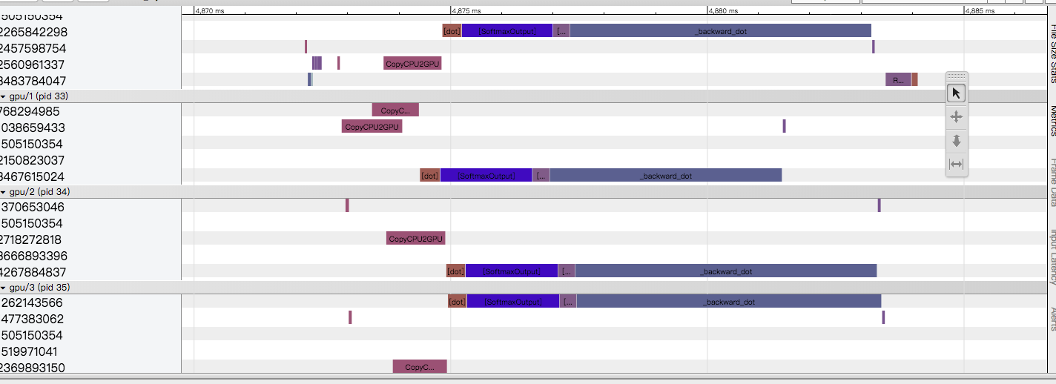Image resolution: width=1056 pixels, height=384 pixels.
Task: Select [SoftmaxOutput] slice in row 262143566
Action: (513, 301)
